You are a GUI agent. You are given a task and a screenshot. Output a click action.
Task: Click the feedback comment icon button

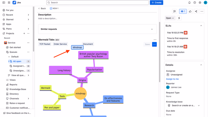click(x=174, y=11)
